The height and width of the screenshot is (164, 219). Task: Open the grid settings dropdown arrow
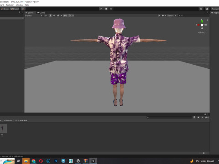click(x=73, y=15)
